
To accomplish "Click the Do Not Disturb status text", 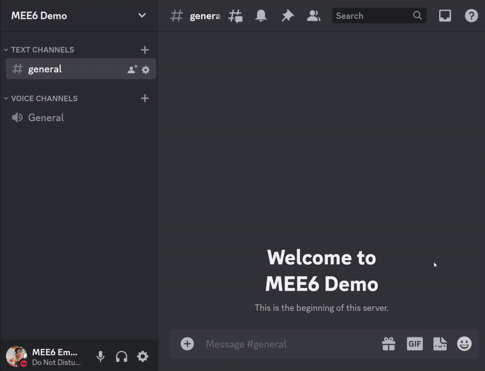I will coord(56,363).
